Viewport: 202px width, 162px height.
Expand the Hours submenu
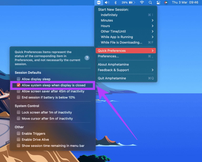pos(126,26)
